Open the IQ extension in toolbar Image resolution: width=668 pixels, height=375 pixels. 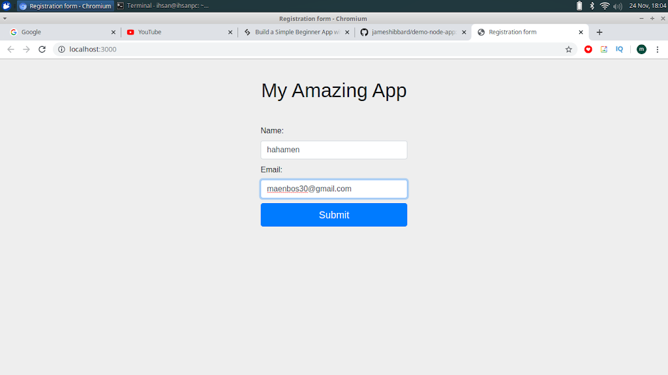tap(619, 49)
